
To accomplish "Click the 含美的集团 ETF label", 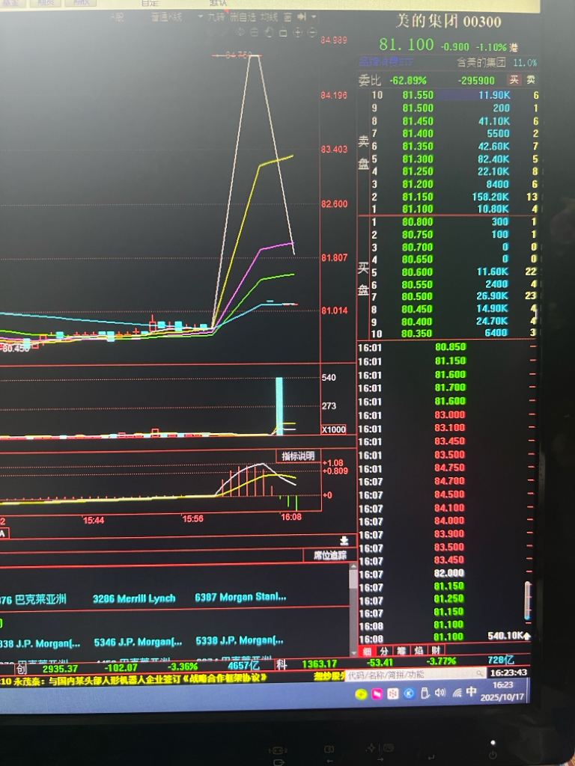I will coord(481,63).
